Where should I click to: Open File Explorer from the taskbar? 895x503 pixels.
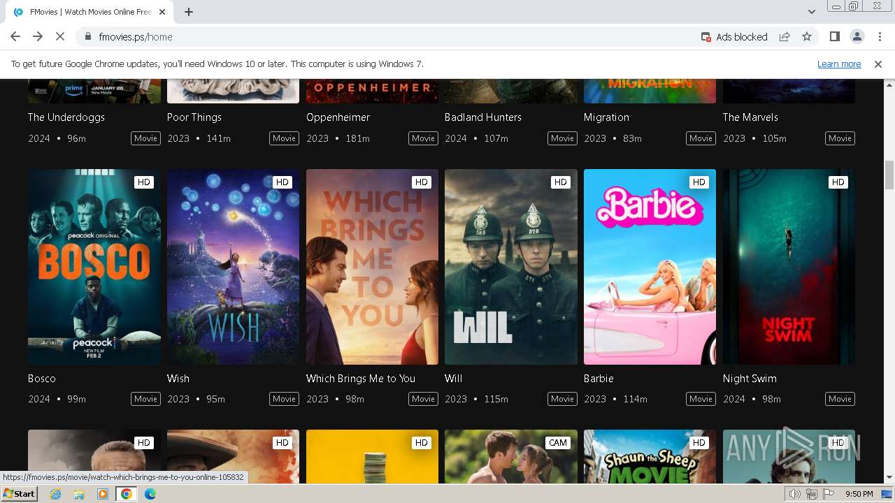coord(79,494)
